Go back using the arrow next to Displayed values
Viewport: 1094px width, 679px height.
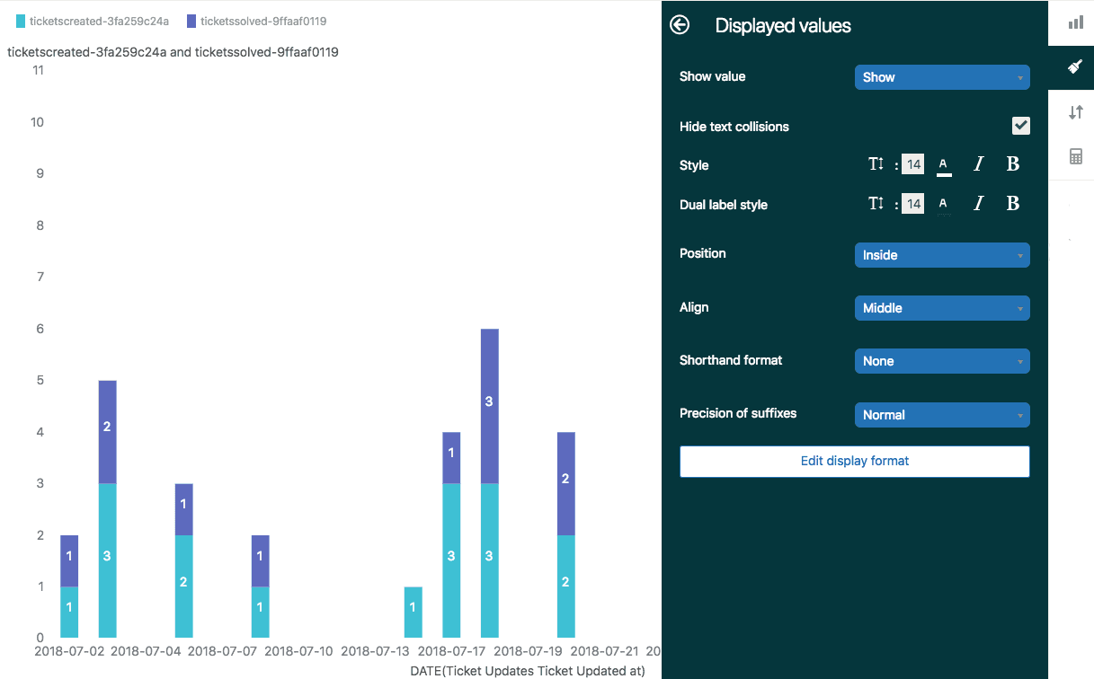pyautogui.click(x=680, y=25)
